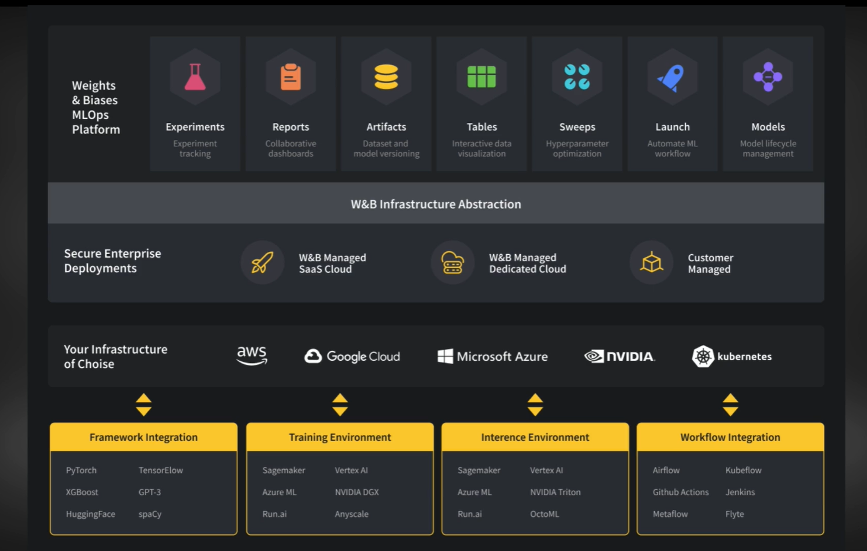Click the Tables card title

coord(481,127)
